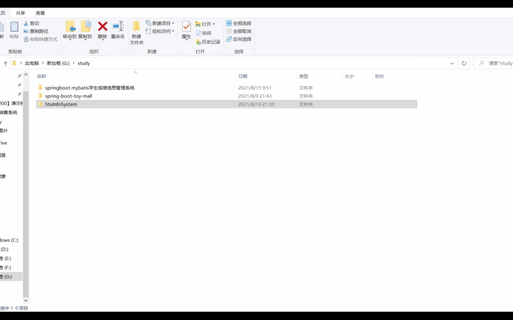Expand the New item (新建项目) dropdown
This screenshot has width=513, height=320.
coord(173,23)
